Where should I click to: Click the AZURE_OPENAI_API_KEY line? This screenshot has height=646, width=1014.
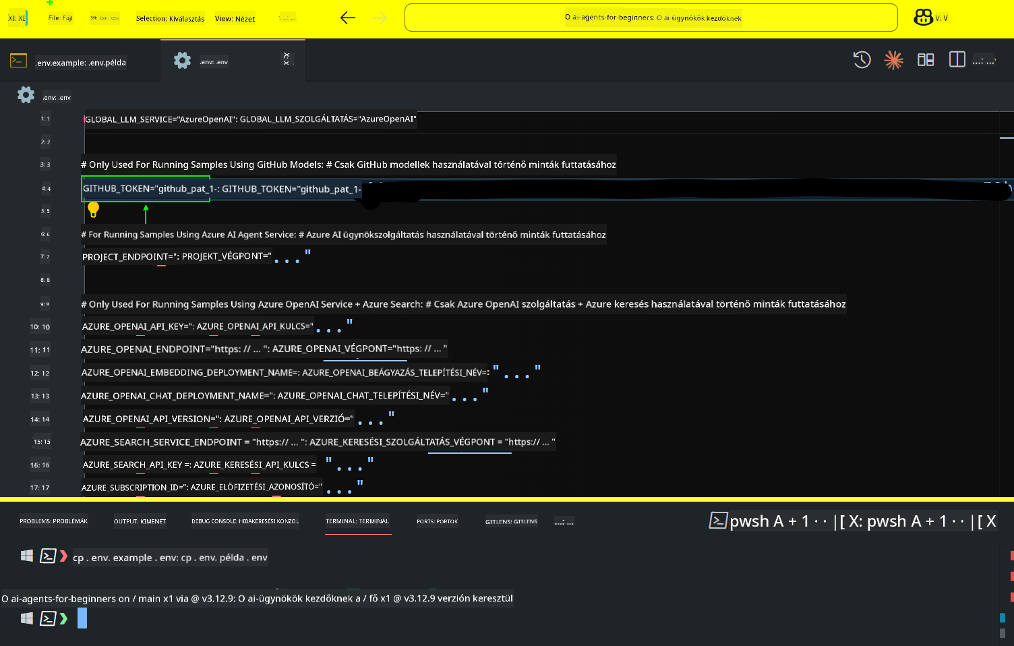point(217,326)
